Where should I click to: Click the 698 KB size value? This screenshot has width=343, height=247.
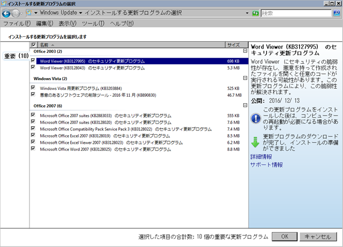[x=233, y=61]
